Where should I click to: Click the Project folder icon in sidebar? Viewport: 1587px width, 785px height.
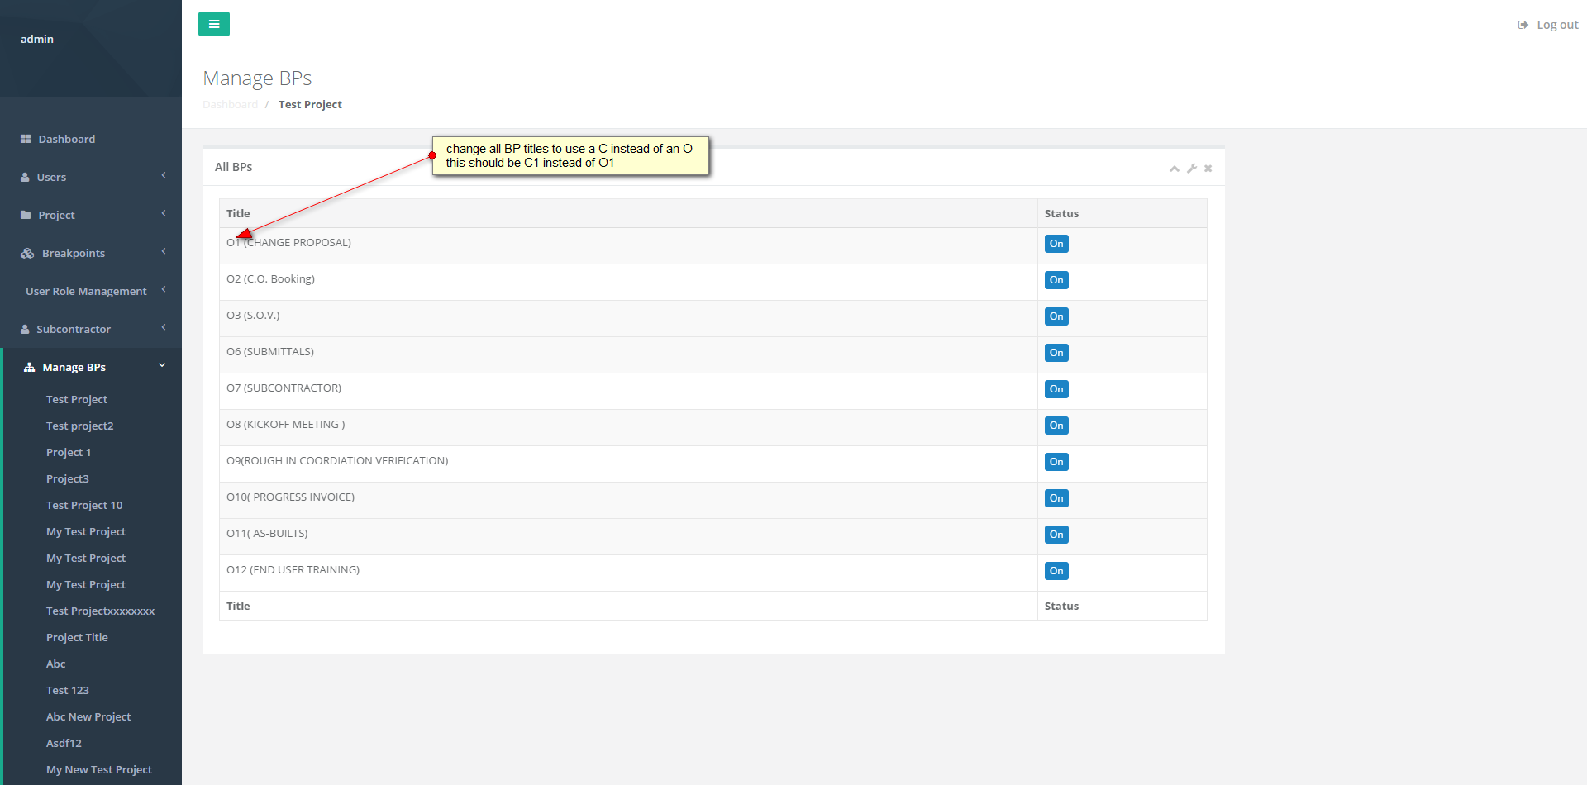pyautogui.click(x=26, y=215)
